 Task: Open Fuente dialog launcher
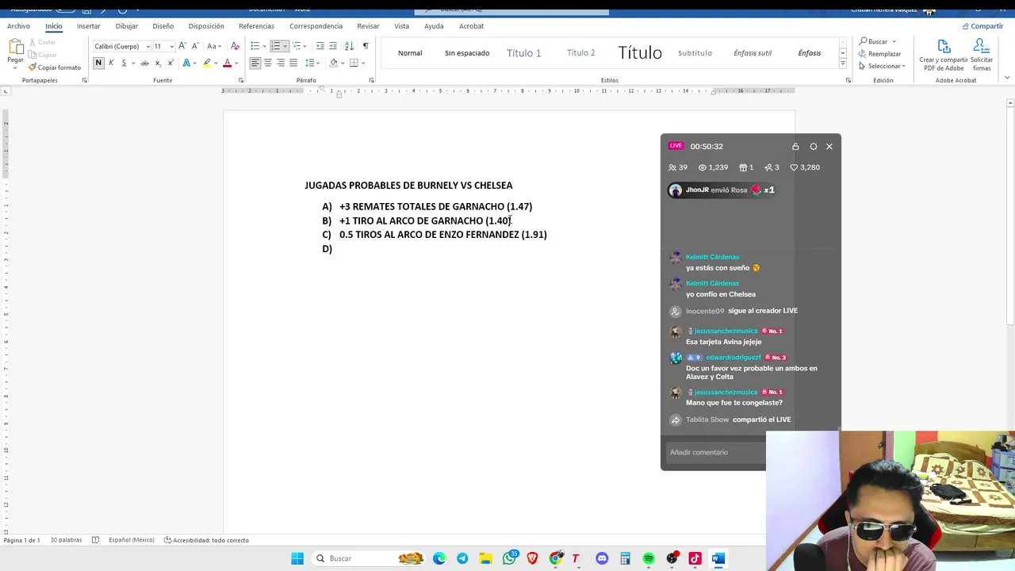point(240,80)
